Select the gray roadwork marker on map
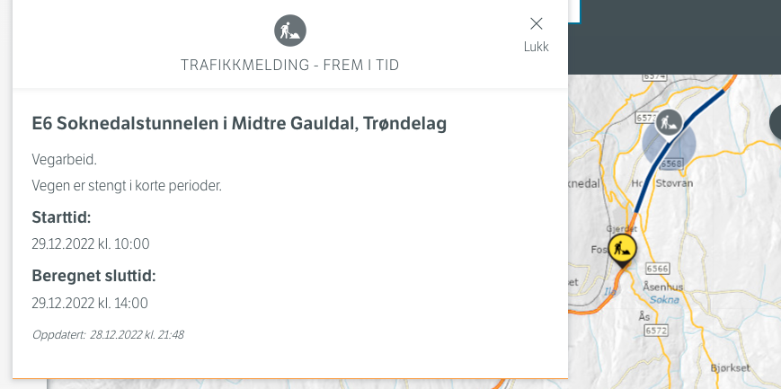This screenshot has height=389, width=781. [669, 122]
